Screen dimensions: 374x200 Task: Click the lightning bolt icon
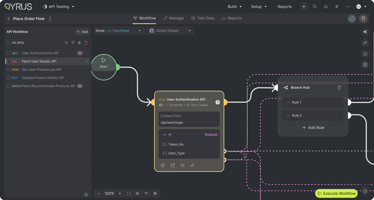click(337, 7)
